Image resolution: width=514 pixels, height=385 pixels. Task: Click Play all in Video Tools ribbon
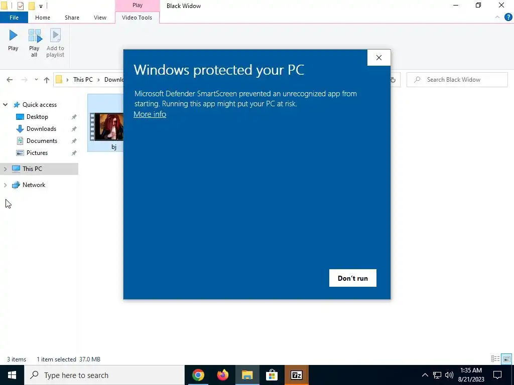(x=34, y=43)
